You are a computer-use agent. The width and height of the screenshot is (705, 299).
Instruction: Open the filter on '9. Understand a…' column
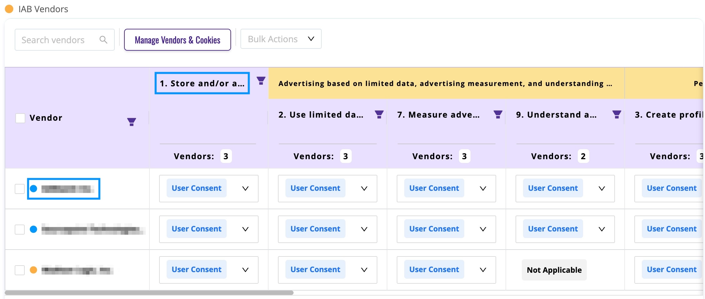(x=616, y=114)
